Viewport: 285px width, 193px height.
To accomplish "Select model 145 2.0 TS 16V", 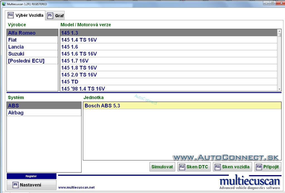I will (168, 75).
